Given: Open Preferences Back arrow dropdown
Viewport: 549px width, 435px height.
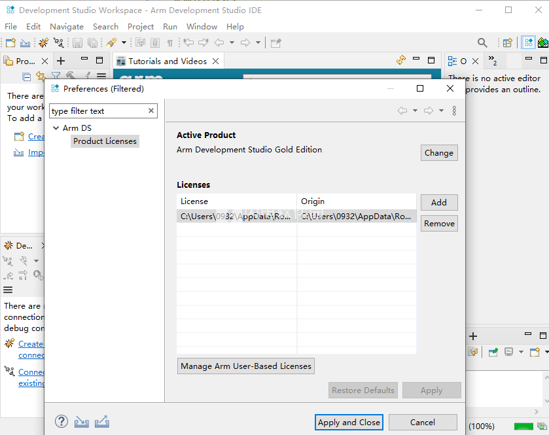Looking at the screenshot, I should coord(415,111).
